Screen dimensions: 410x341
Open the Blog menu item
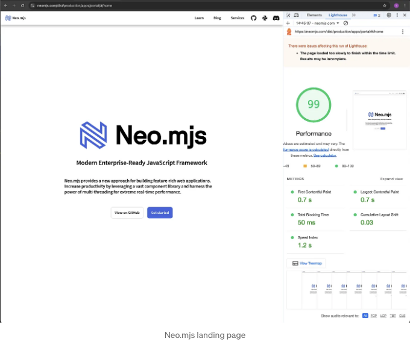coord(217,18)
